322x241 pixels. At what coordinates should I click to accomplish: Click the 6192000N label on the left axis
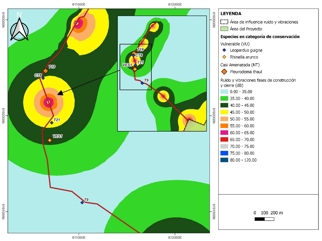tap(4, 116)
